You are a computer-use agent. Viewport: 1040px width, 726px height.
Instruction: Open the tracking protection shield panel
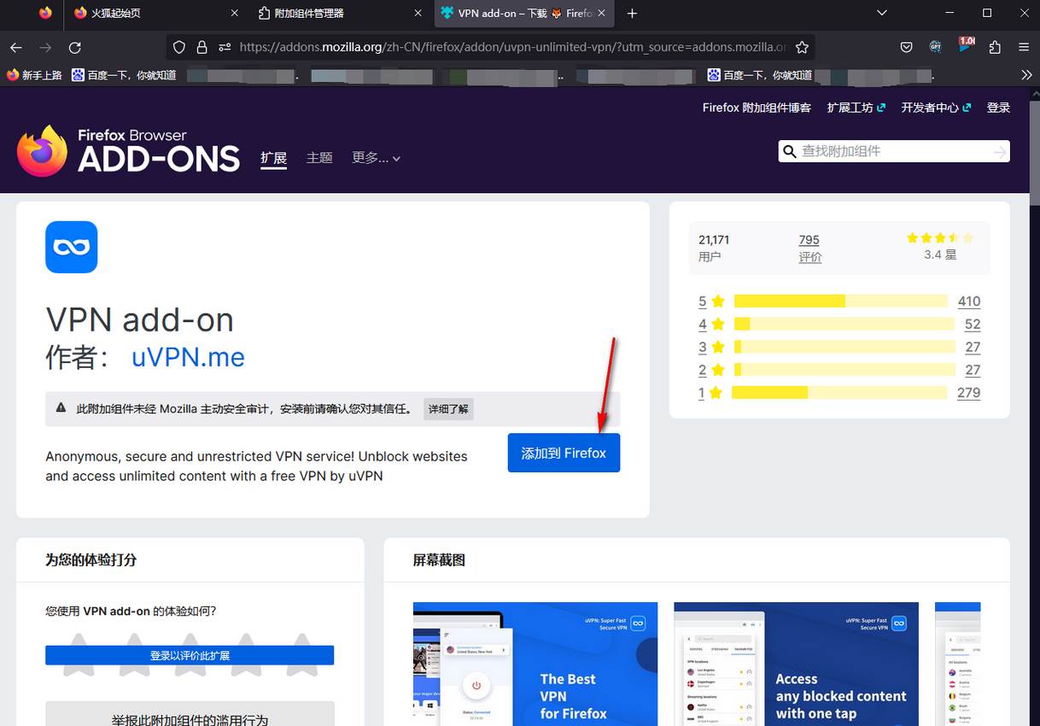click(178, 48)
